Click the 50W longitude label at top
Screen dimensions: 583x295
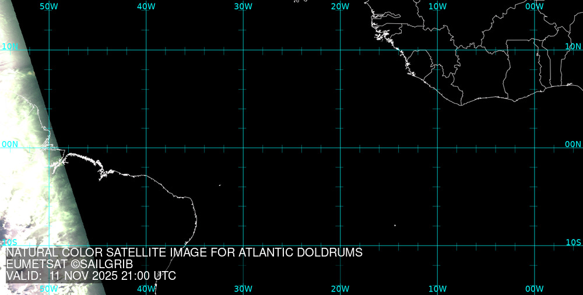tap(49, 6)
